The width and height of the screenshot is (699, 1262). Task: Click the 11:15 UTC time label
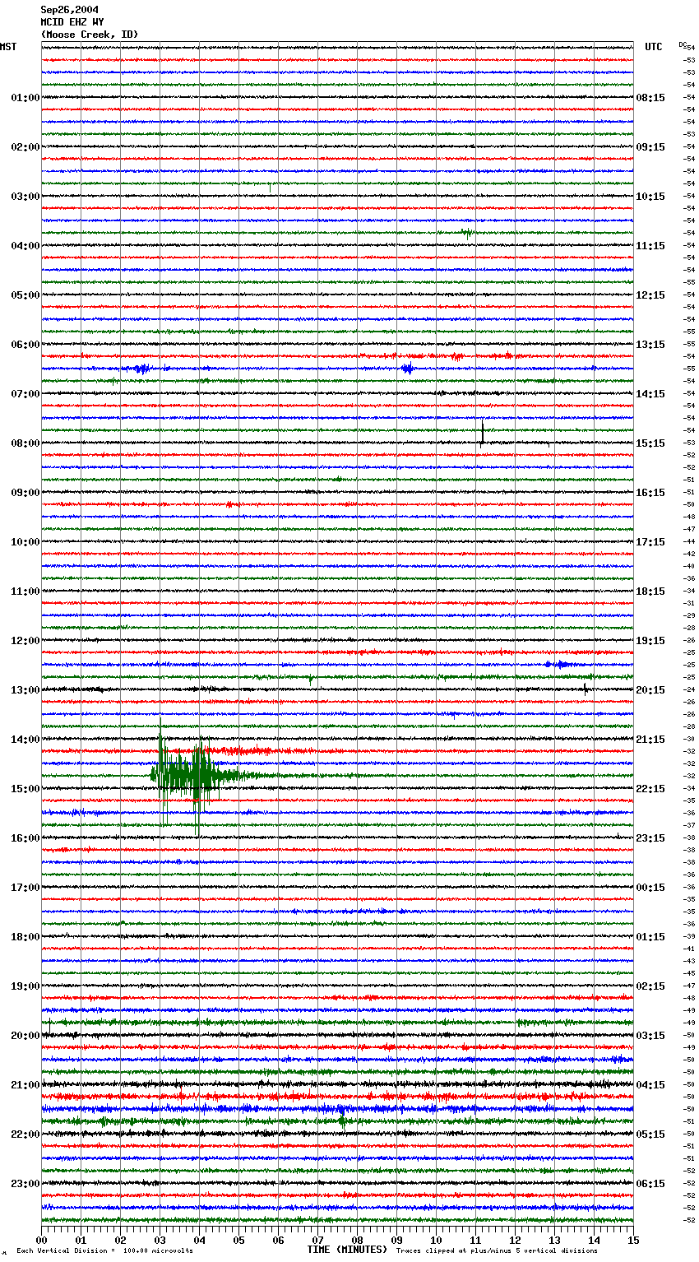point(650,246)
